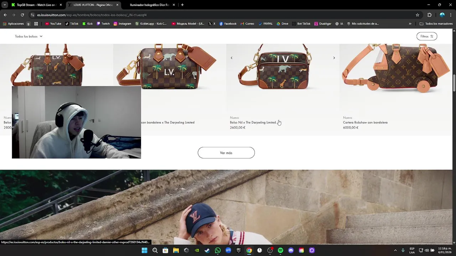Image resolution: width=456 pixels, height=256 pixels.
Task: Open the PAYPAL bookmark
Action: (265, 24)
